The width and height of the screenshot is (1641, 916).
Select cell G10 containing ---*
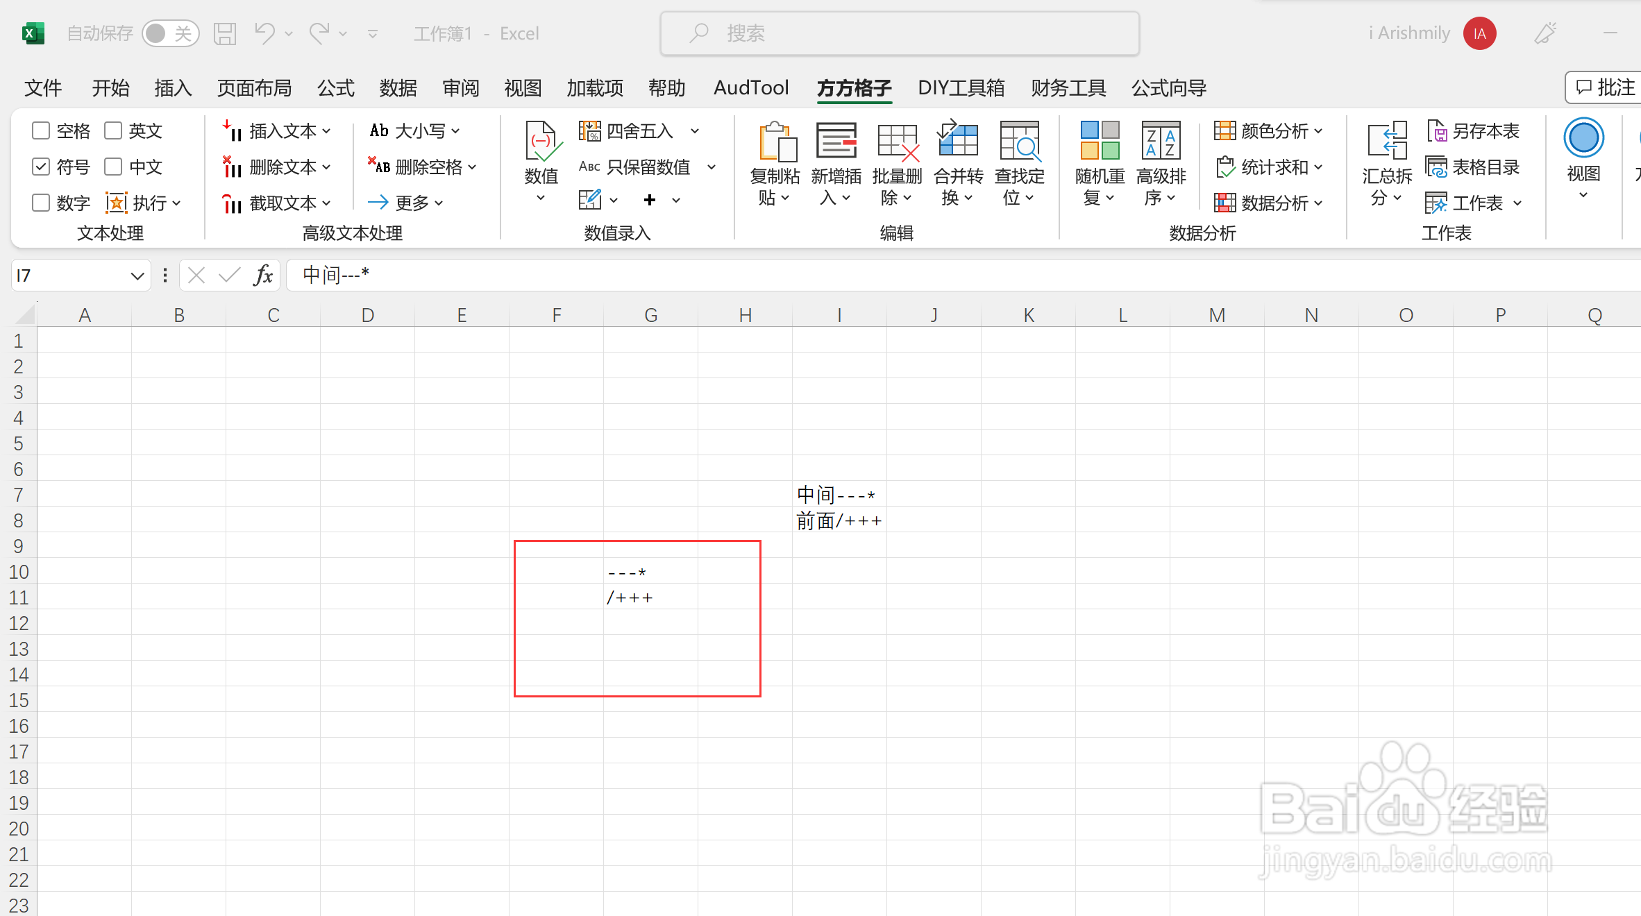click(650, 572)
